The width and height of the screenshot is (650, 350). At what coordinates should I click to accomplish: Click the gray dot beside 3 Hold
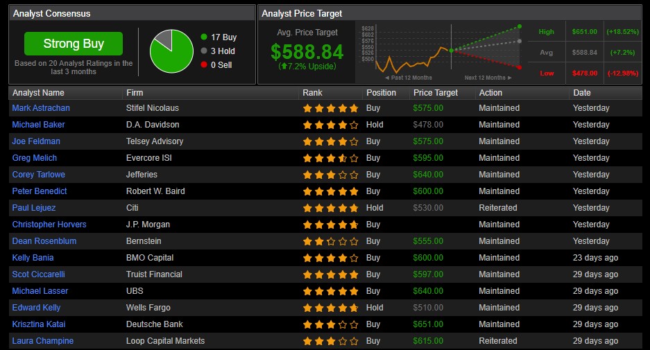pyautogui.click(x=203, y=51)
